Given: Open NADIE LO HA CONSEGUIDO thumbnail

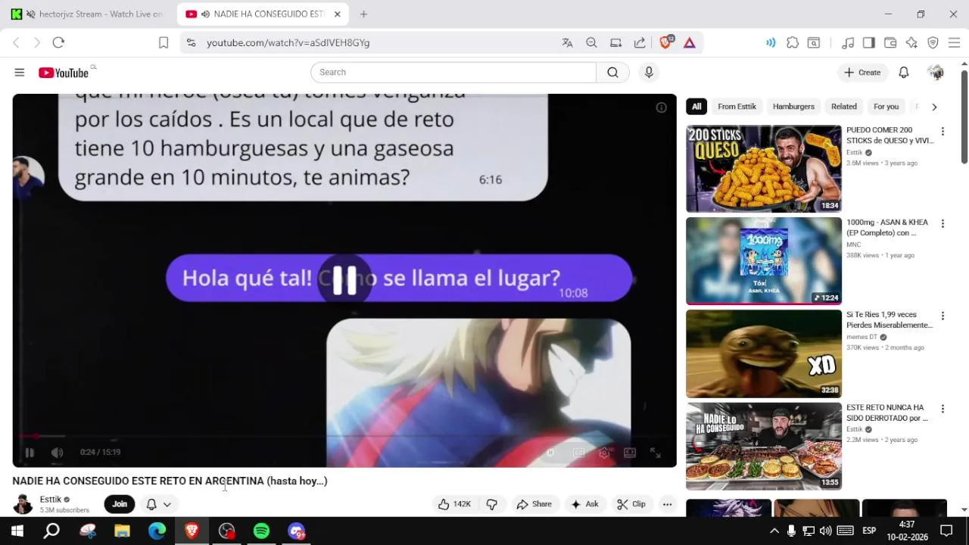Looking at the screenshot, I should pyautogui.click(x=763, y=446).
